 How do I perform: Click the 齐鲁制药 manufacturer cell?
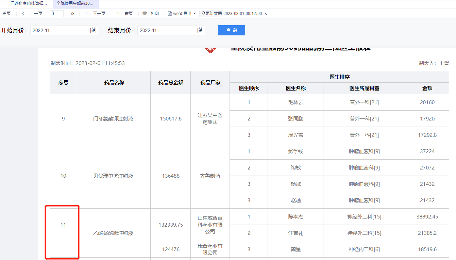(210, 176)
